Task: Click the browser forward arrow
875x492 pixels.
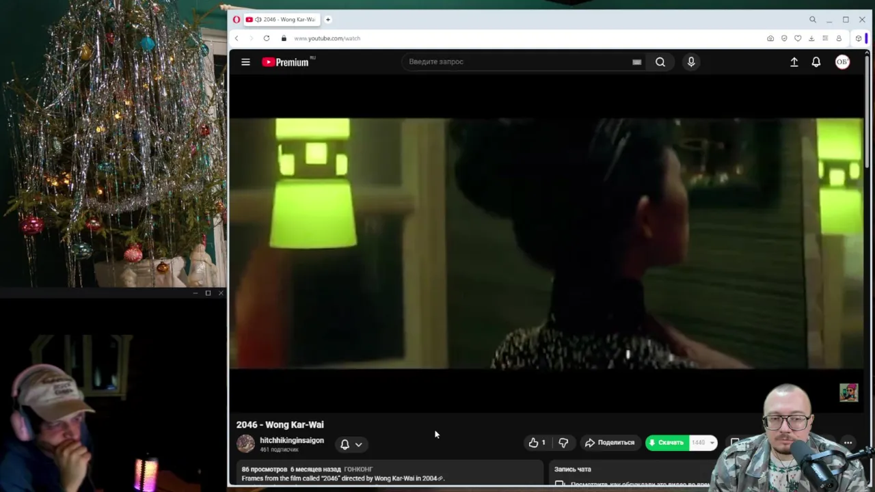Action: tap(251, 38)
